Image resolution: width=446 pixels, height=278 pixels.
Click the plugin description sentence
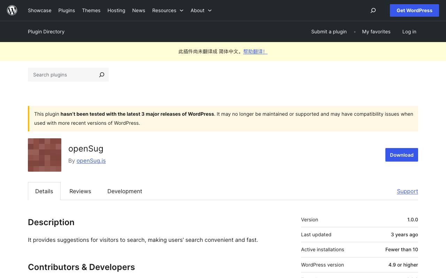tap(143, 240)
